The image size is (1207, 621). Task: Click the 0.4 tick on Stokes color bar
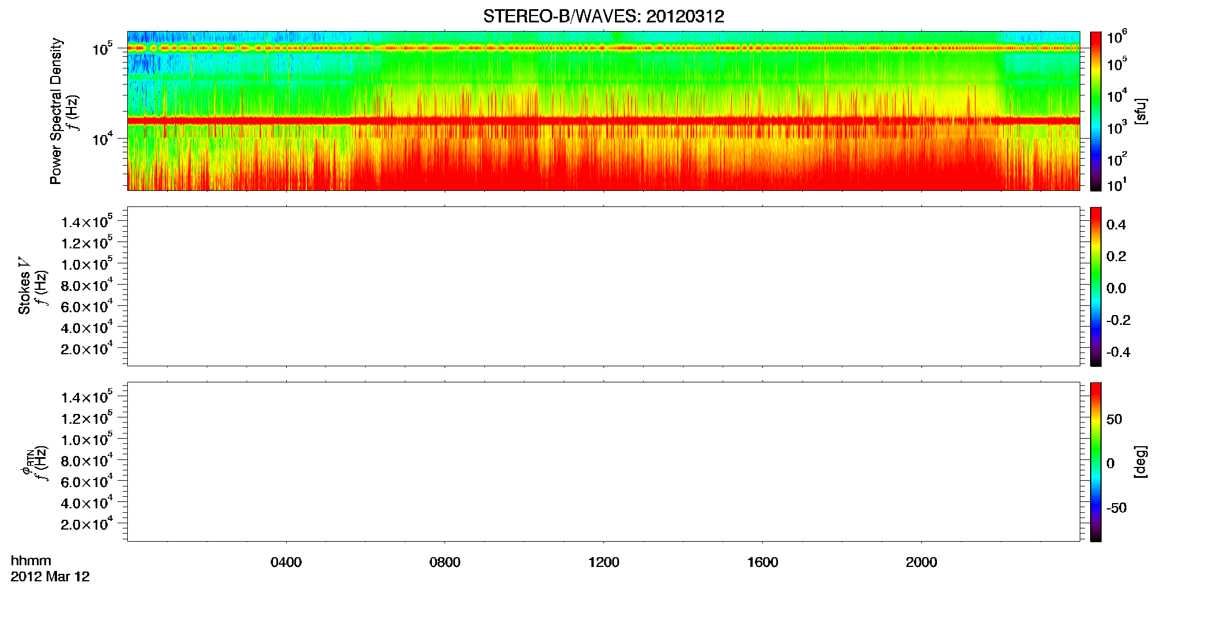[1116, 225]
